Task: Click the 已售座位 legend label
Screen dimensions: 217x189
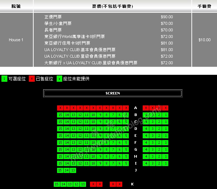Action: (x=44, y=79)
